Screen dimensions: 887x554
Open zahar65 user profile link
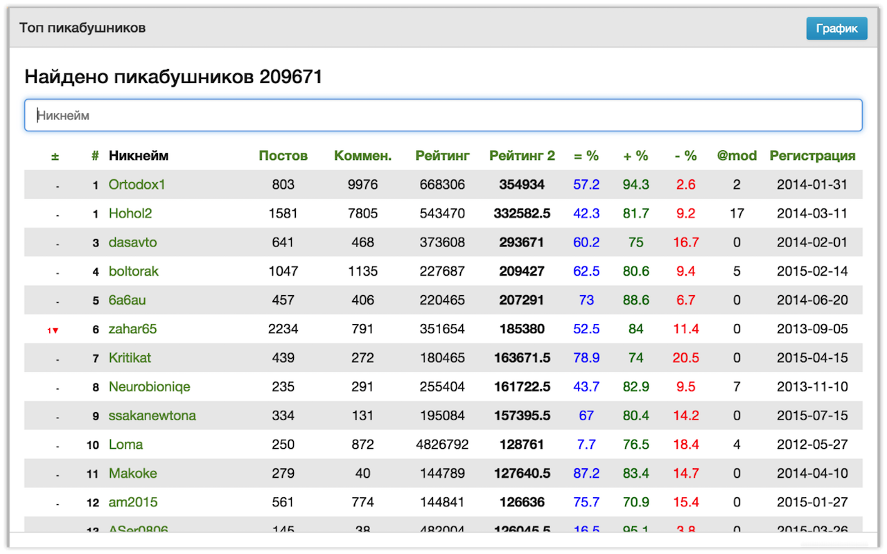click(x=132, y=329)
